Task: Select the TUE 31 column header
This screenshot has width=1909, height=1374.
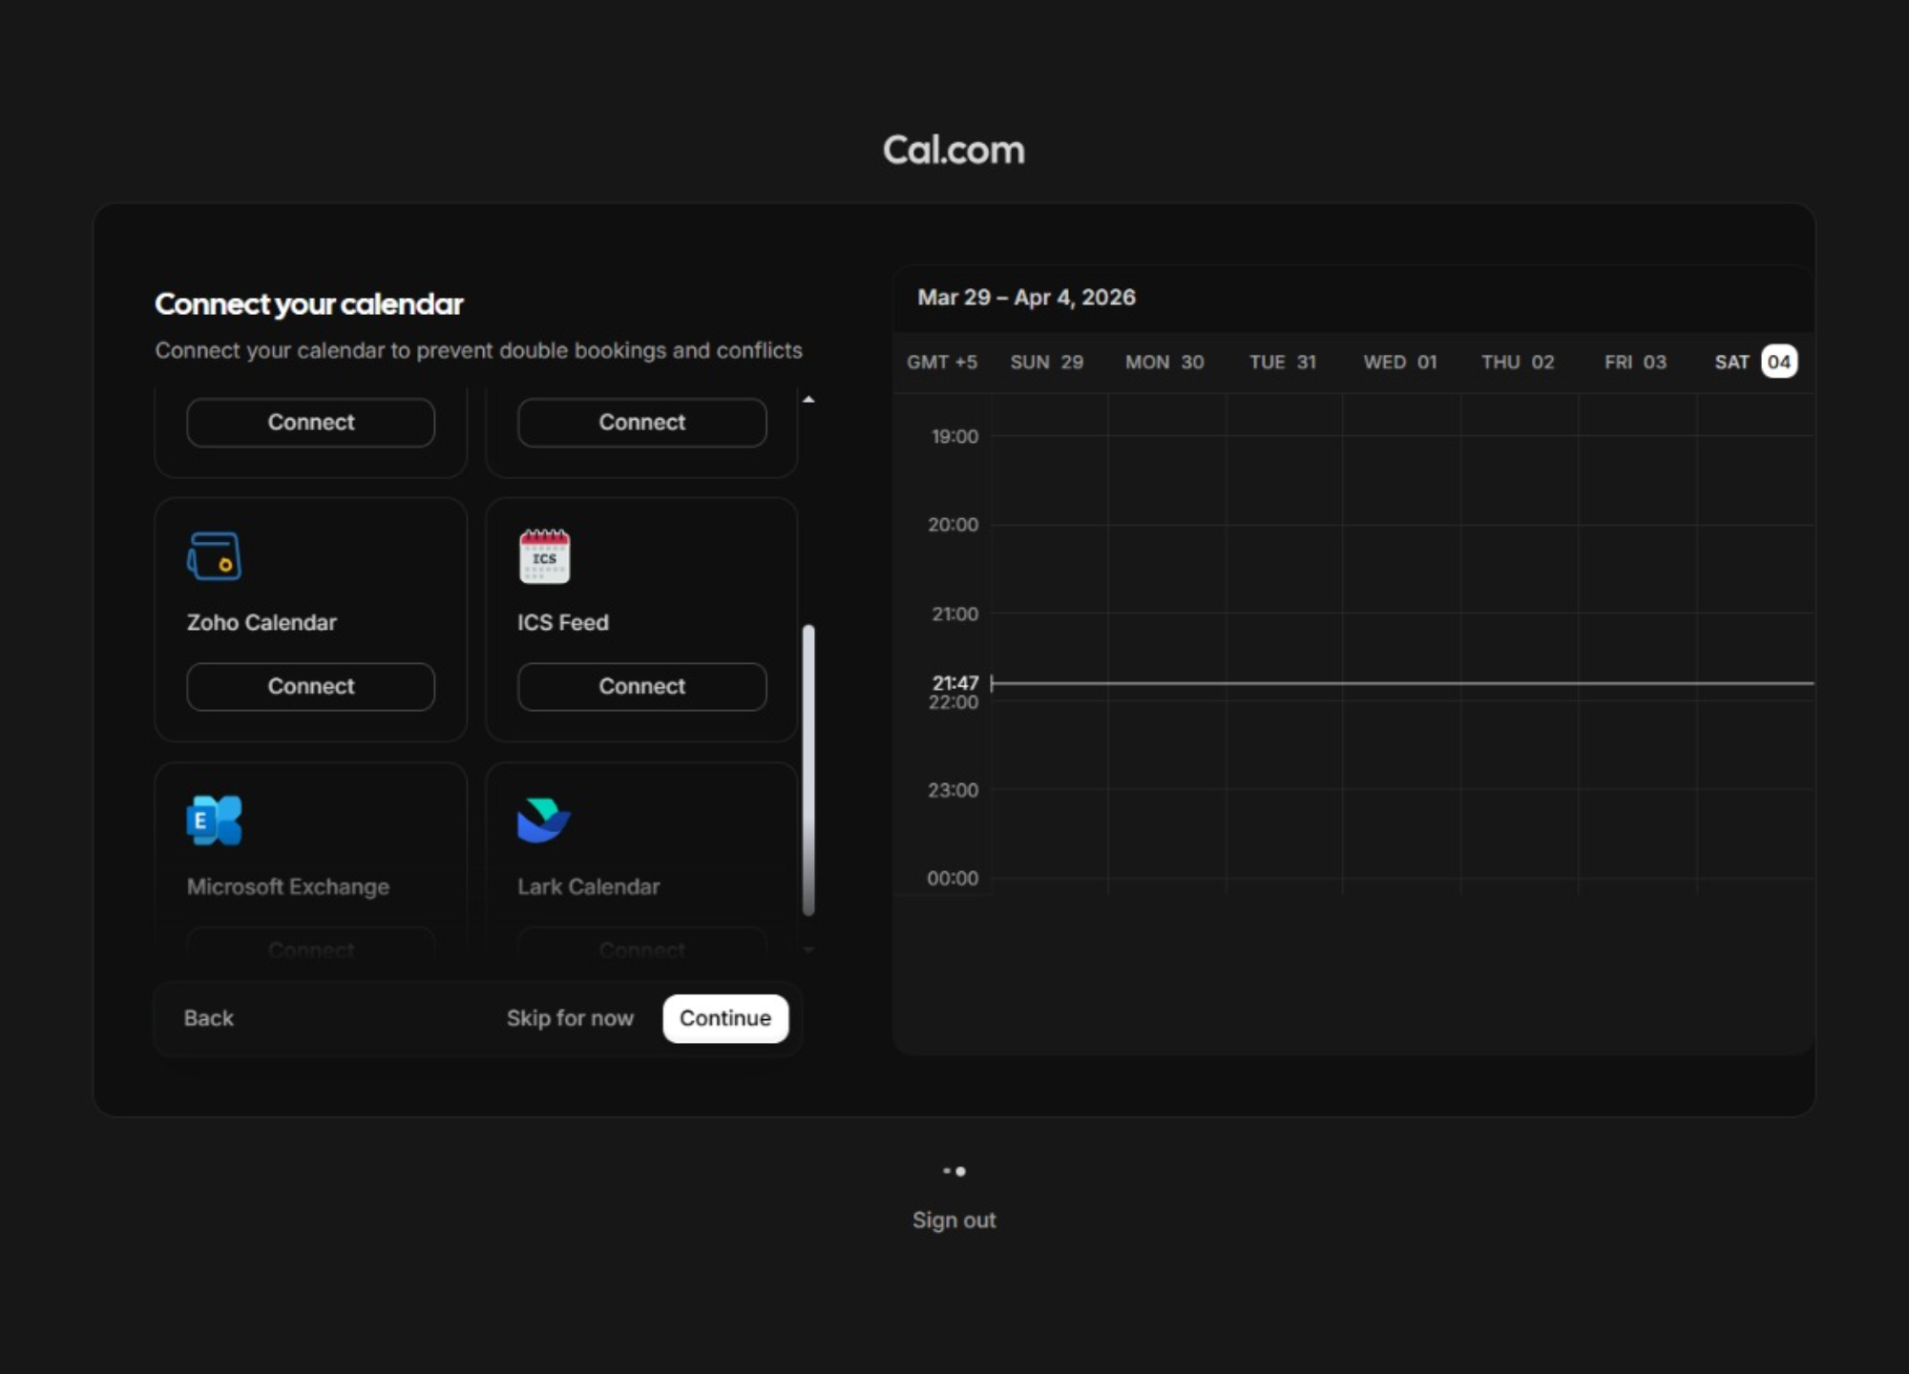Action: click(1283, 363)
